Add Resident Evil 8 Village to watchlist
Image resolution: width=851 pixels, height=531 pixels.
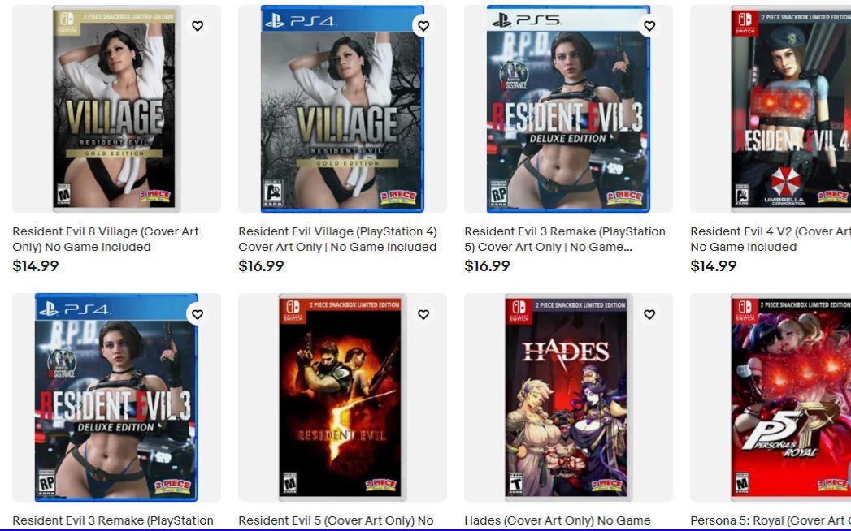click(198, 26)
